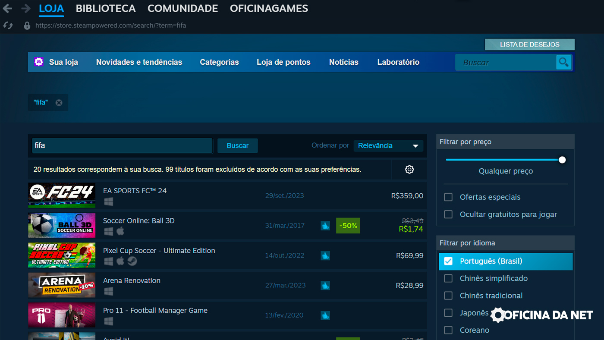Click Windows icon under Soccer Online: Ball 3D
Screen dimensions: 604x340
(109, 231)
